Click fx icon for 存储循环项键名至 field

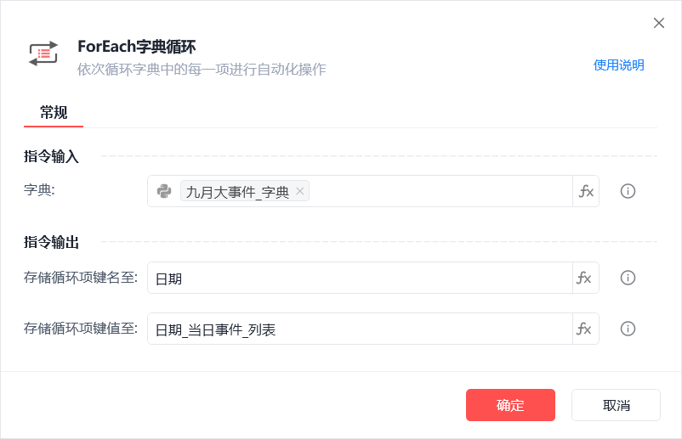pos(586,278)
